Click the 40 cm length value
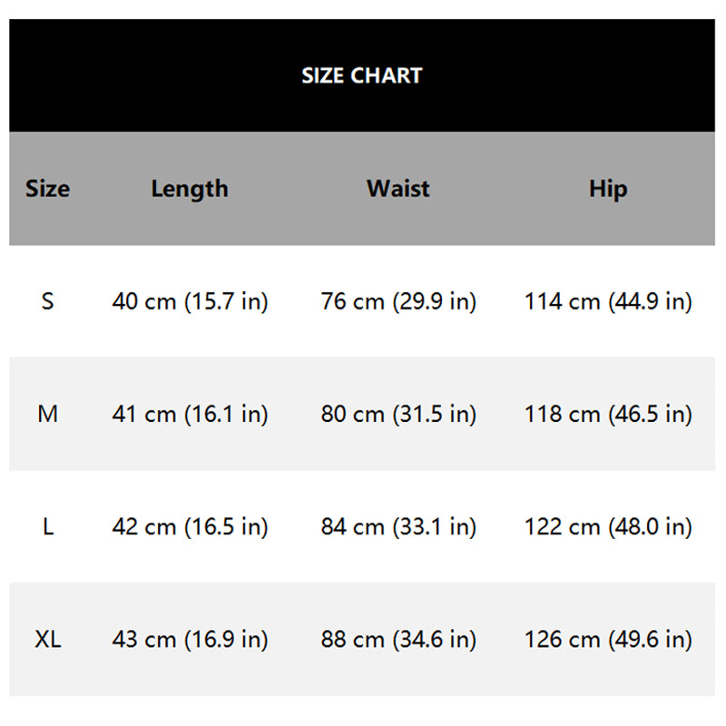Screen dimensions: 726x726 pyautogui.click(x=190, y=301)
